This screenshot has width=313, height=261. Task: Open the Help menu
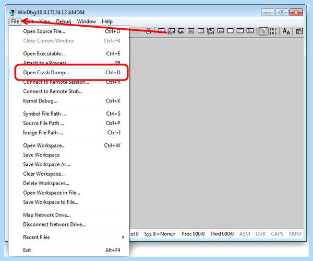(107, 21)
